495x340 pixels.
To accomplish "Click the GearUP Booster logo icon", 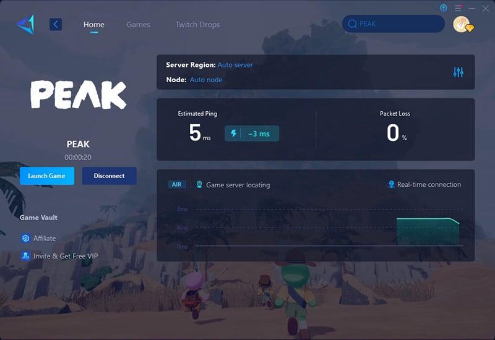I will pos(25,24).
